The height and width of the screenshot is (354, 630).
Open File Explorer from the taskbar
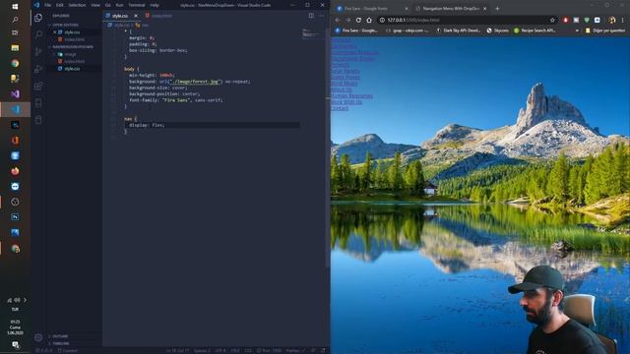point(15,48)
